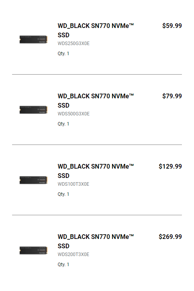Click the Qty. 1 label under WDS500G3X0E

(63, 124)
